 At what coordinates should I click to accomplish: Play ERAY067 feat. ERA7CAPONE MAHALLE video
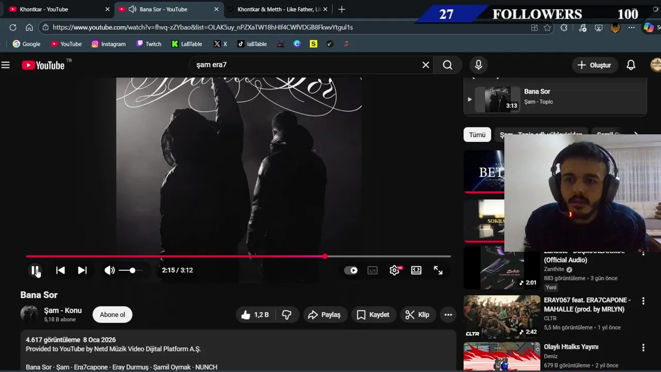coord(587,304)
